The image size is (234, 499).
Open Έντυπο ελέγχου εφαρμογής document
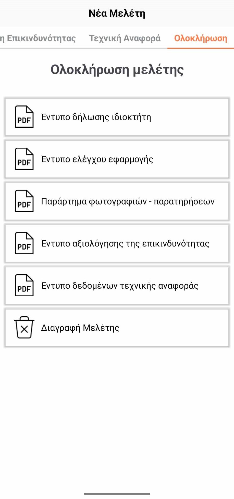pos(97,159)
